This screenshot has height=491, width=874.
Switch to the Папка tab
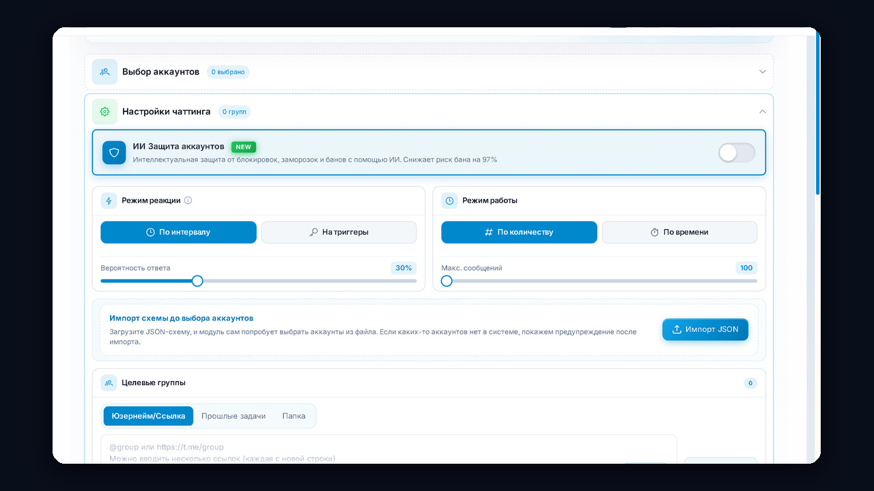coord(294,416)
